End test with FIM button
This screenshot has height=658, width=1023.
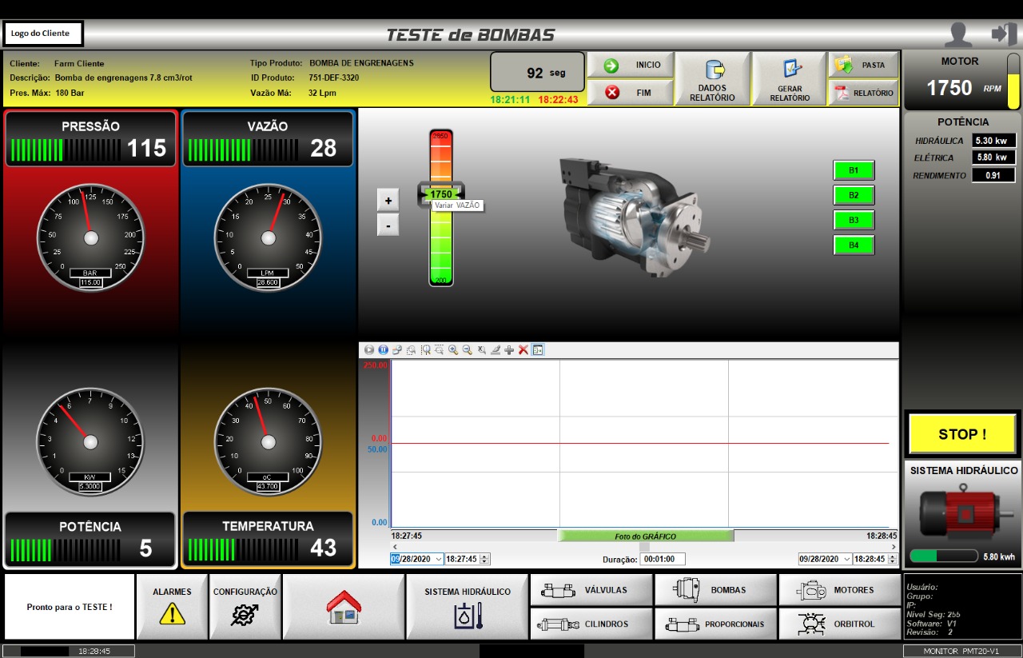(x=630, y=92)
